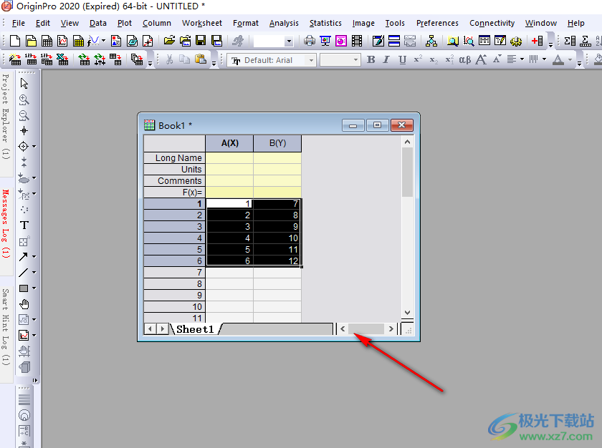Select column B(Y) header
602x448 pixels.
[277, 143]
